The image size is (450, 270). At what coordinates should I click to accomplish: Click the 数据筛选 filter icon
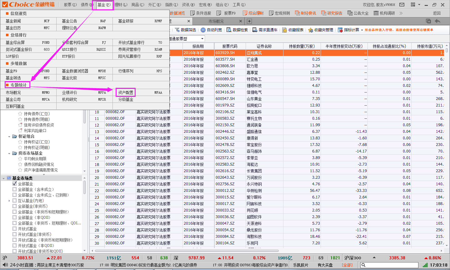177,30
